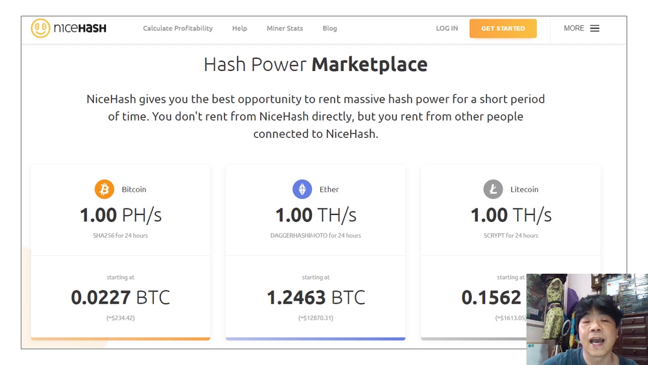The image size is (648, 365).
Task: Click the Ether 1.00 TH/s value
Action: [316, 215]
